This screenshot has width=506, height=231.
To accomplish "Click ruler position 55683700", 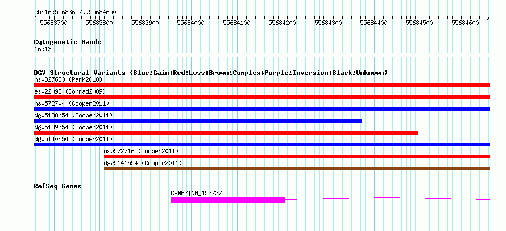I will (x=53, y=23).
